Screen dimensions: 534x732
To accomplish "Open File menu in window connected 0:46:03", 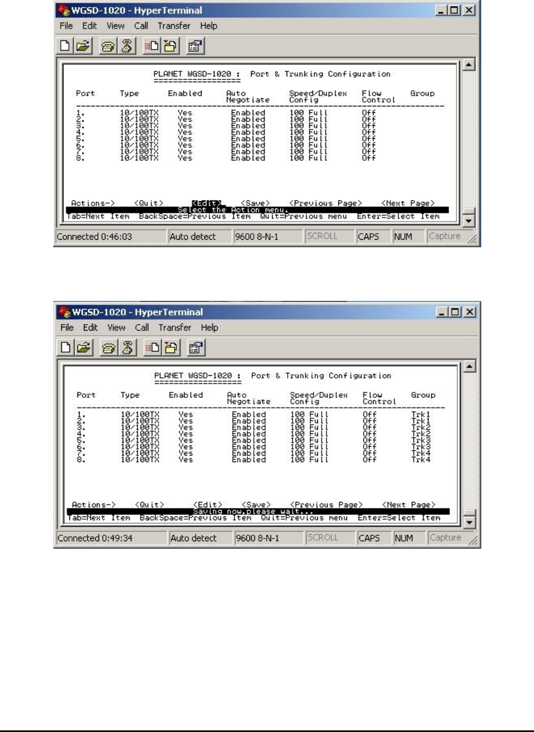I will (67, 26).
